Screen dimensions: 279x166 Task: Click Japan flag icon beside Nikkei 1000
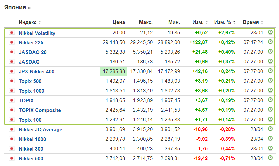[12, 139]
